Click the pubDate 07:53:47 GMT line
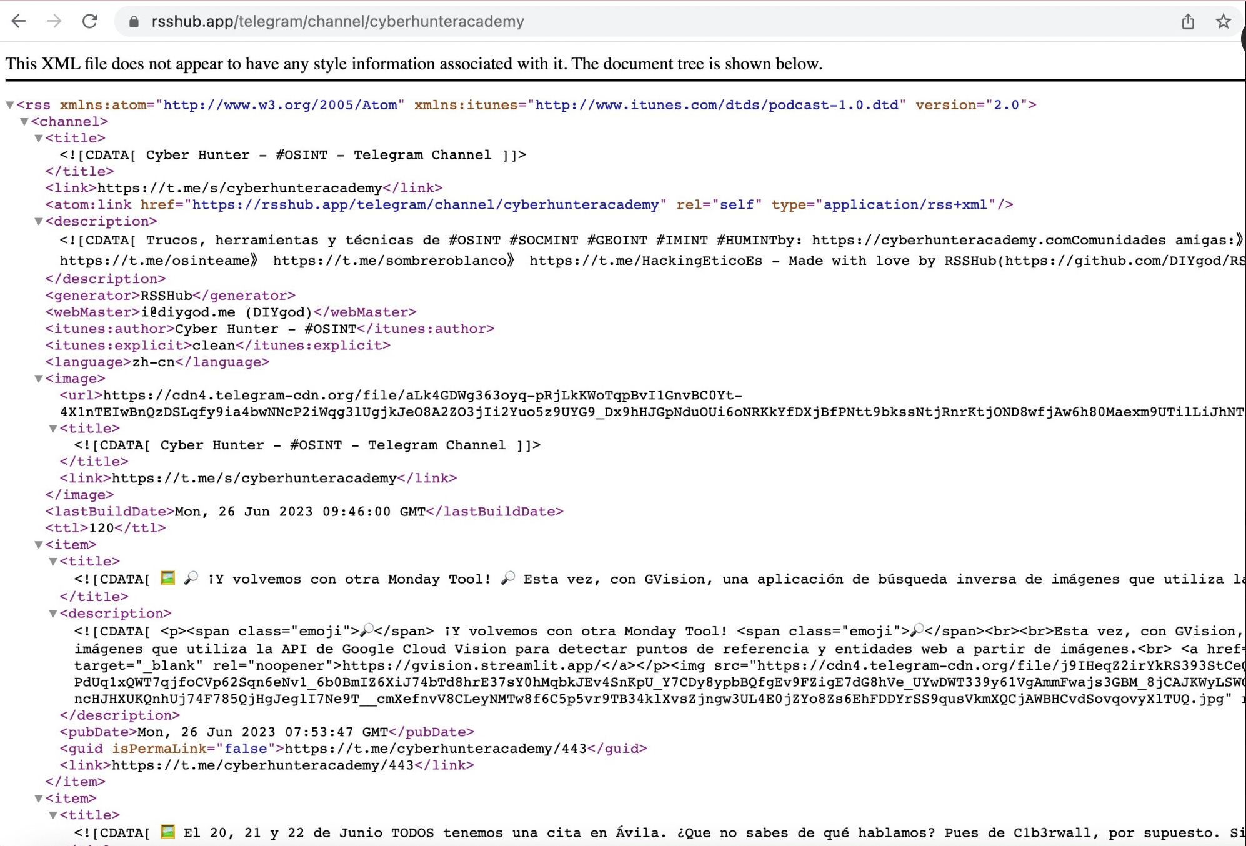Screen dimensions: 1246x846 coord(267,732)
